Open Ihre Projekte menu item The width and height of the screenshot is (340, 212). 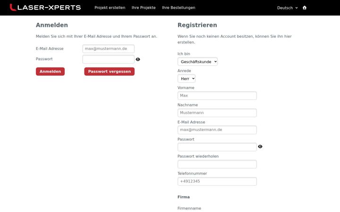(144, 8)
